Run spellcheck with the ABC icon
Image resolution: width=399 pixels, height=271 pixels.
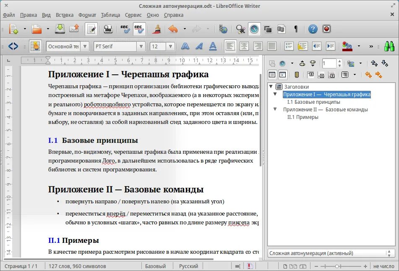click(124, 29)
